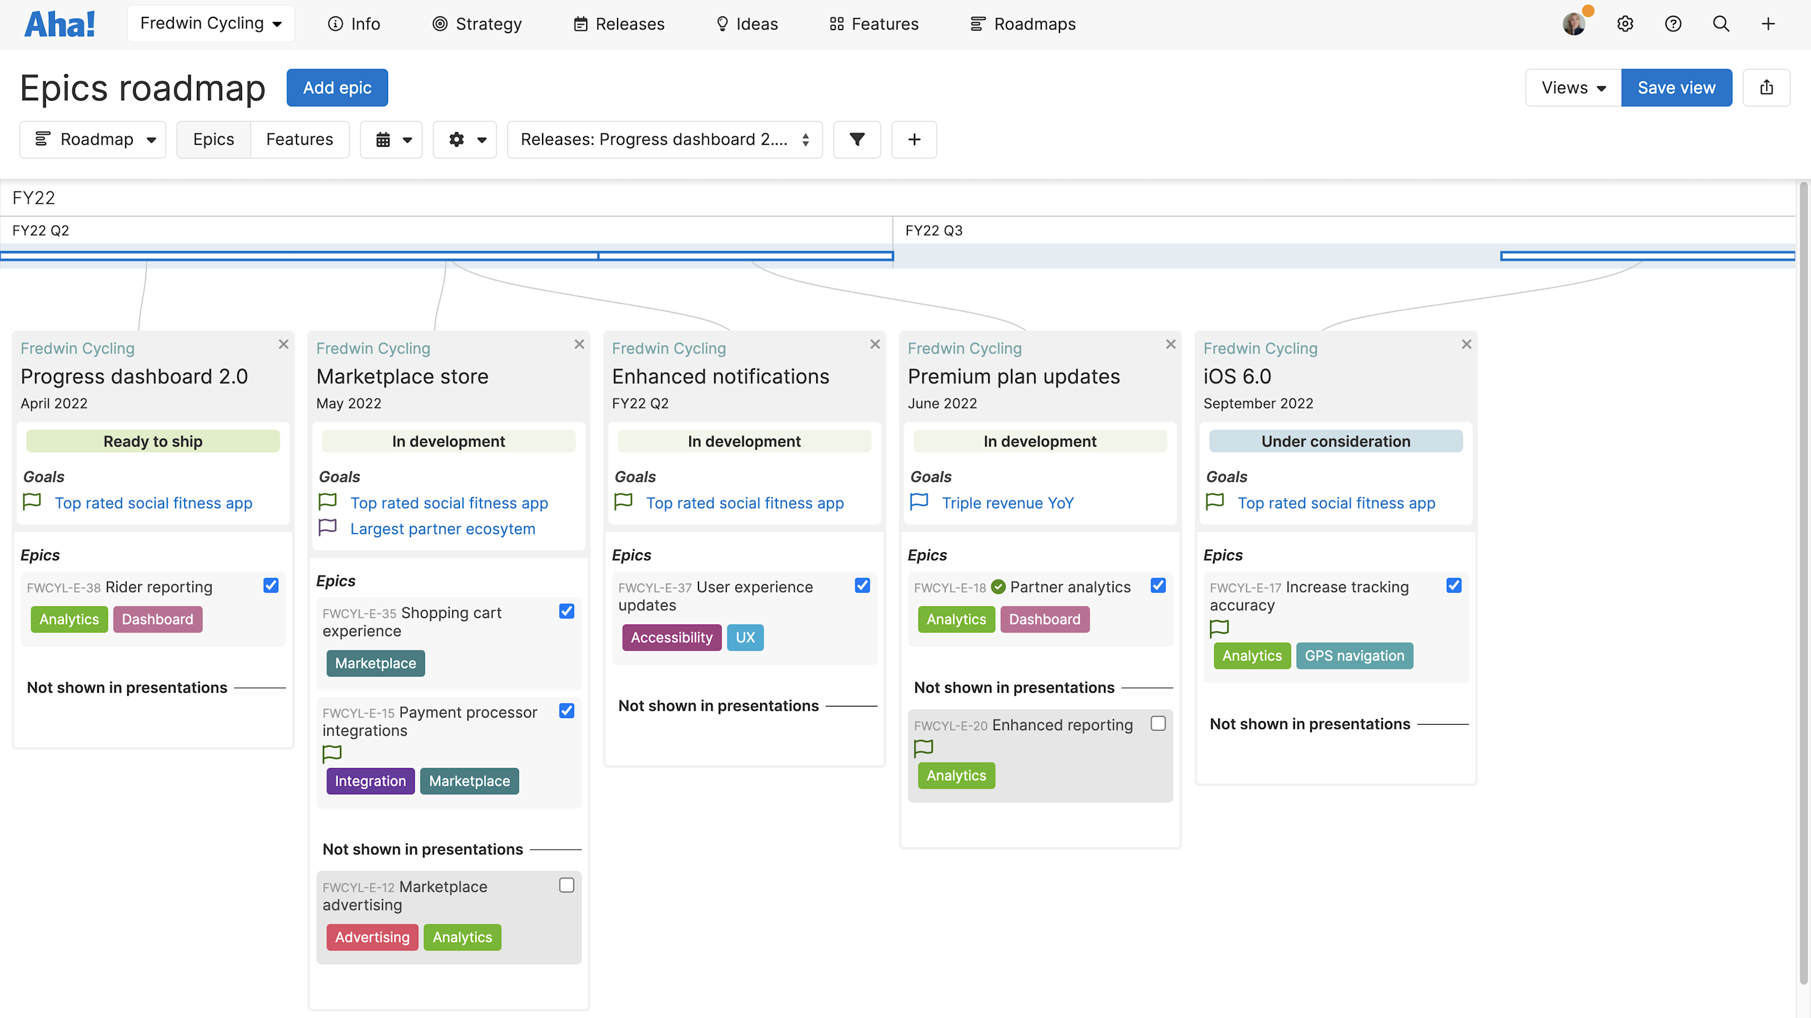Select the Epics tab
This screenshot has height=1018, width=1811.
coord(213,139)
